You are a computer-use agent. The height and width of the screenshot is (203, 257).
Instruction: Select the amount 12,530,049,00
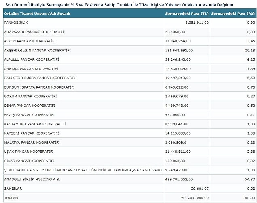tap(178, 69)
